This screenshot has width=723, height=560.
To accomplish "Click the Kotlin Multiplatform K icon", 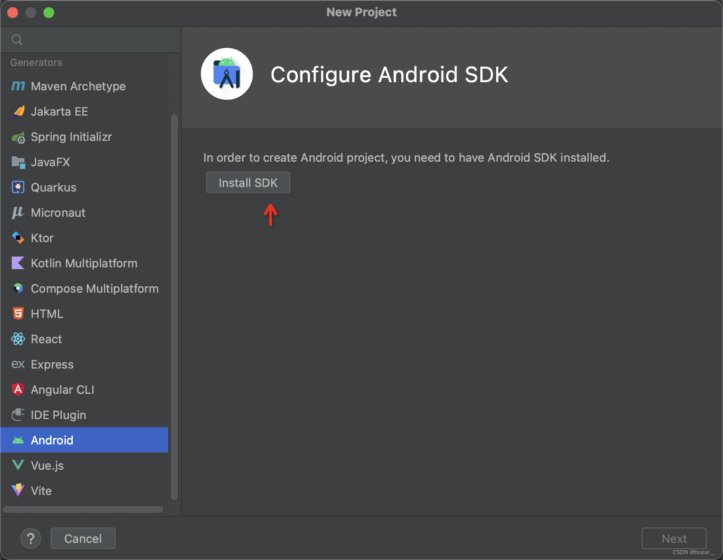I will [x=18, y=263].
